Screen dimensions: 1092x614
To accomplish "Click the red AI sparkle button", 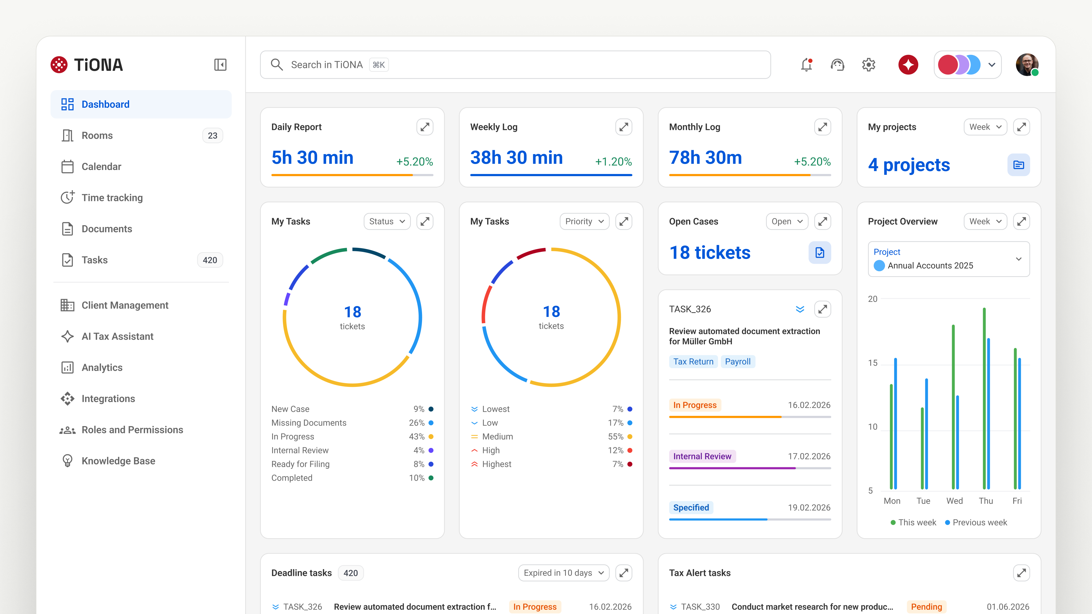I will 908,65.
